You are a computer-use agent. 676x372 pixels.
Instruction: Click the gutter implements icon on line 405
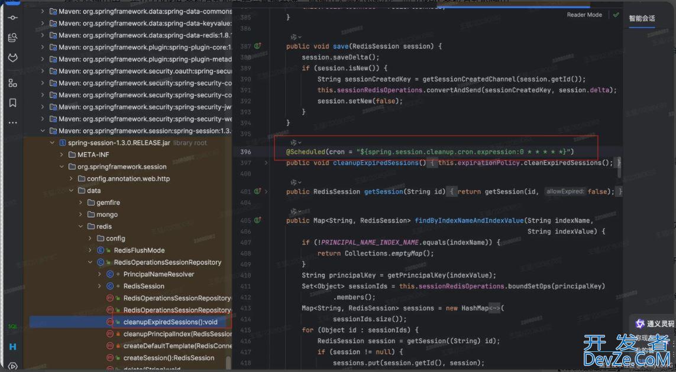pyautogui.click(x=257, y=220)
